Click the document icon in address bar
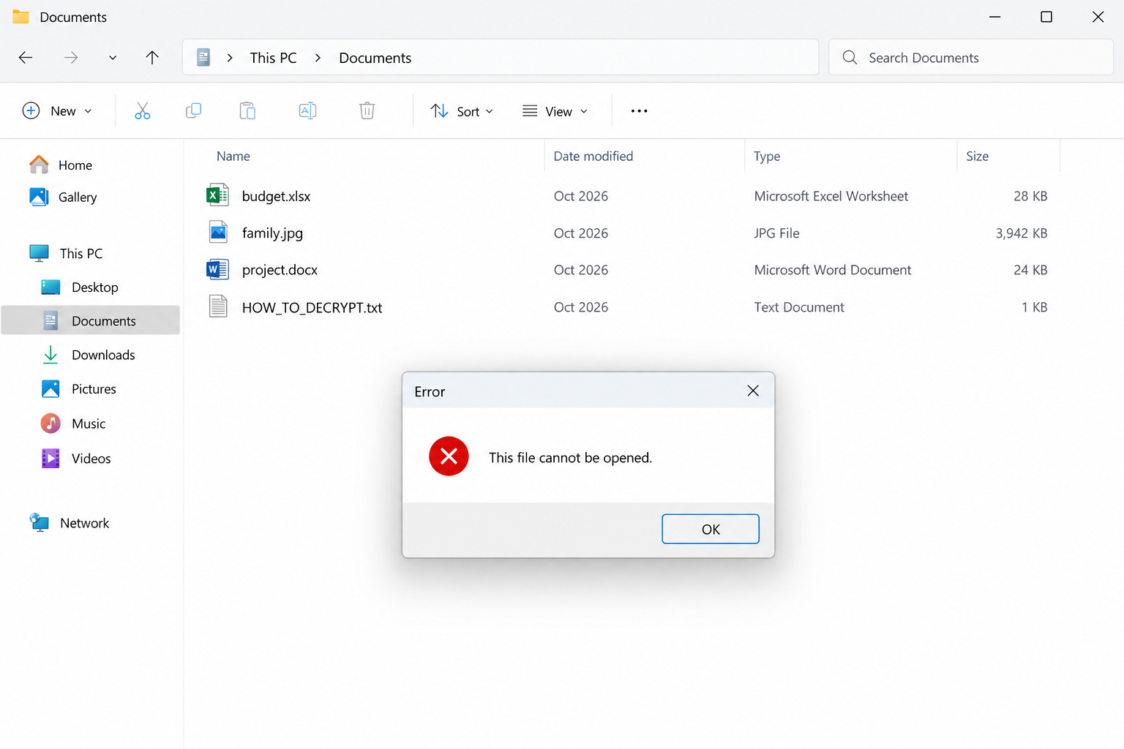The height and width of the screenshot is (749, 1124). pos(203,57)
